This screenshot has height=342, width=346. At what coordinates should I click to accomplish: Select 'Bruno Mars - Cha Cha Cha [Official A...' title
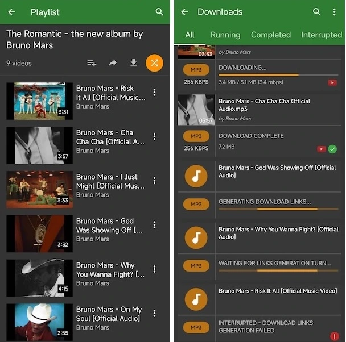tap(110, 137)
